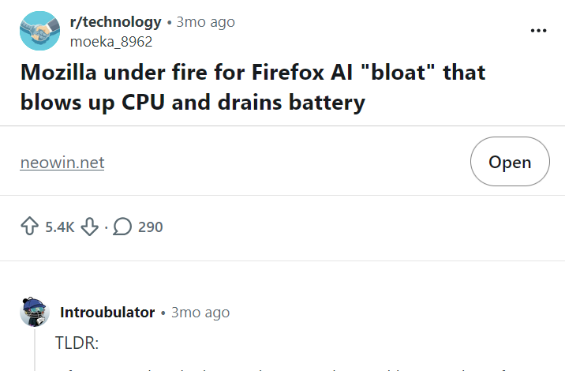The height and width of the screenshot is (371, 565).
Task: Collapse Introubulator's comment via thread line
Action: [36, 351]
